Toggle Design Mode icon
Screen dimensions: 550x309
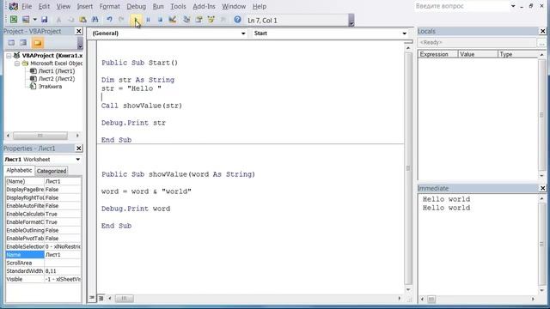172,20
